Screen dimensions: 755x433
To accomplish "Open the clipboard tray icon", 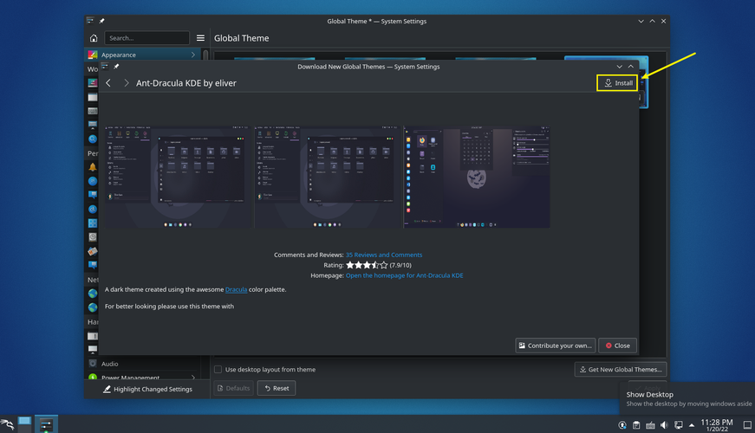I will coord(636,425).
